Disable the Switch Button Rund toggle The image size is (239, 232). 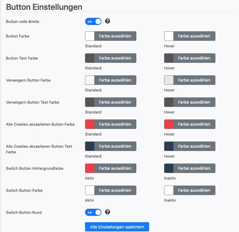[x=93, y=212]
